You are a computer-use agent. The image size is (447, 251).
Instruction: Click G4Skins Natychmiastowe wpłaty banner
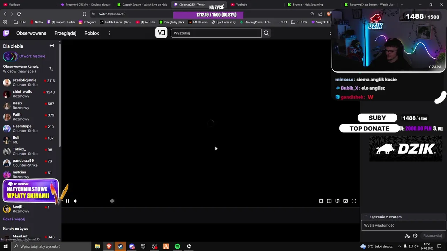[31, 191]
